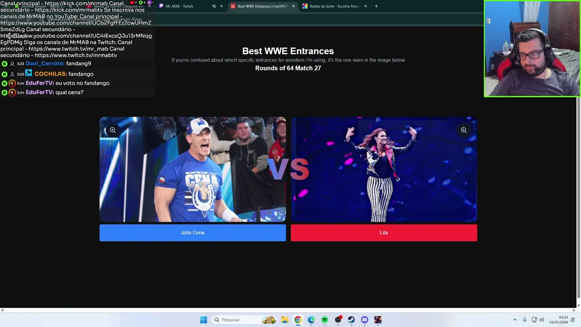Open the Windows Start menu
This screenshot has height=327, width=581.
point(203,320)
